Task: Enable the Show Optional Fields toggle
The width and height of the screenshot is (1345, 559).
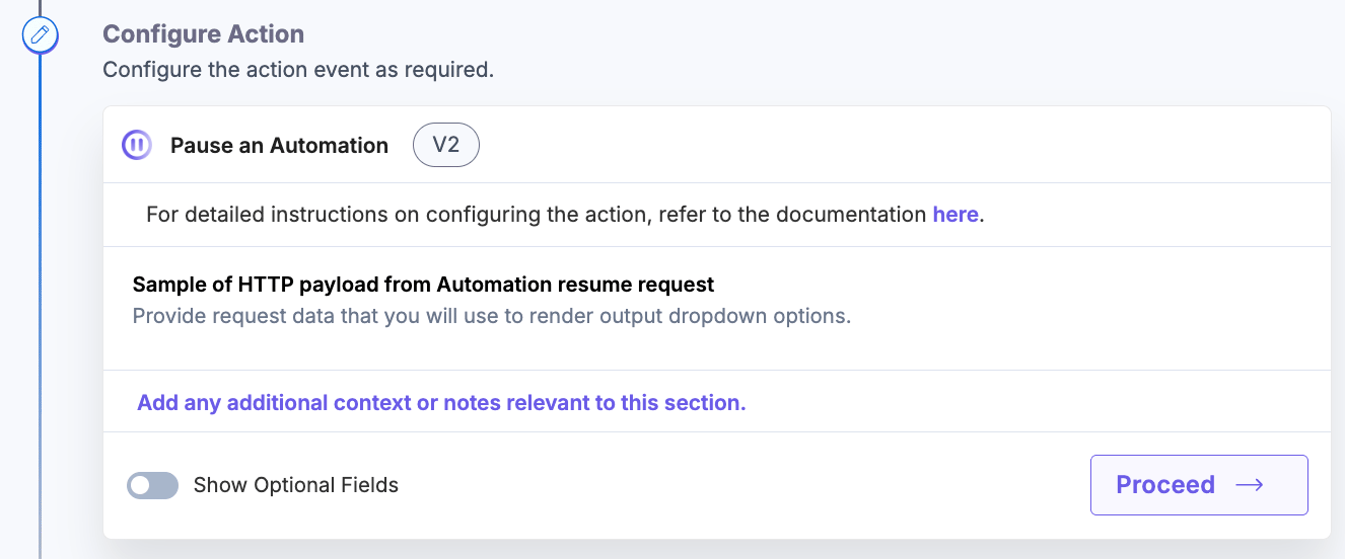Action: coord(152,485)
